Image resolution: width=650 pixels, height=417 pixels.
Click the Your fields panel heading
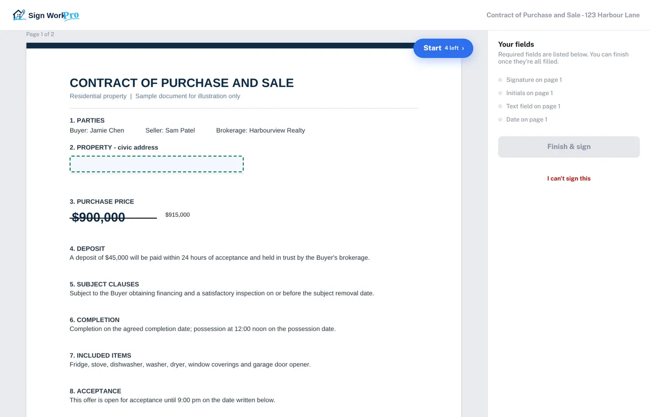[516, 44]
